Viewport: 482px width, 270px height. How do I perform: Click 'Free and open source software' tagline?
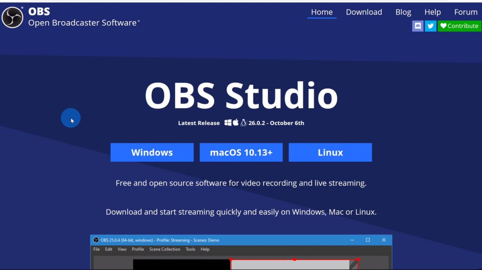(241, 183)
